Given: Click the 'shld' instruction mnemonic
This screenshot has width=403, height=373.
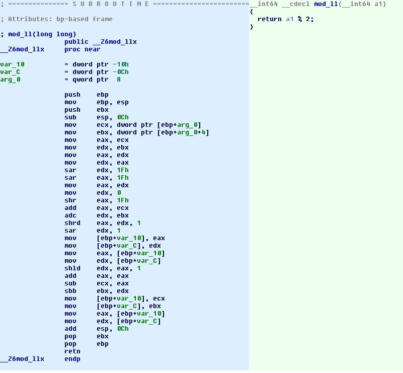Looking at the screenshot, I should tap(72, 268).
